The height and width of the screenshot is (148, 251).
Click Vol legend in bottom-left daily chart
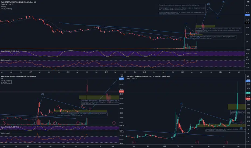(2, 79)
